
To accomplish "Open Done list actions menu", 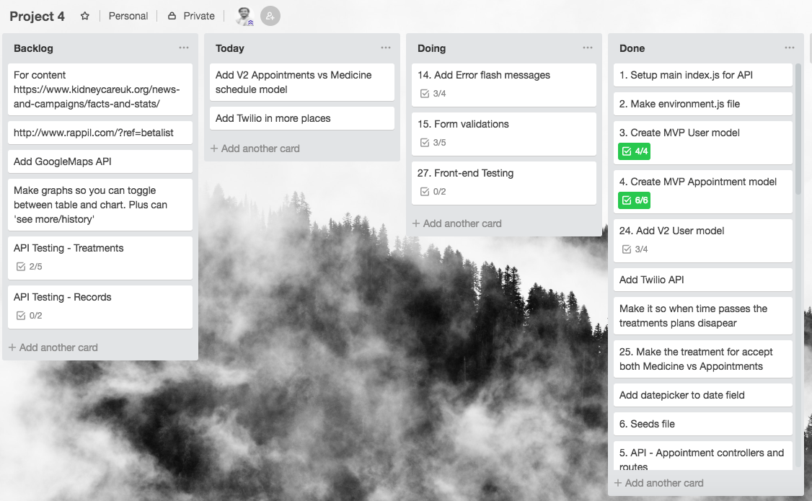I will coord(789,48).
